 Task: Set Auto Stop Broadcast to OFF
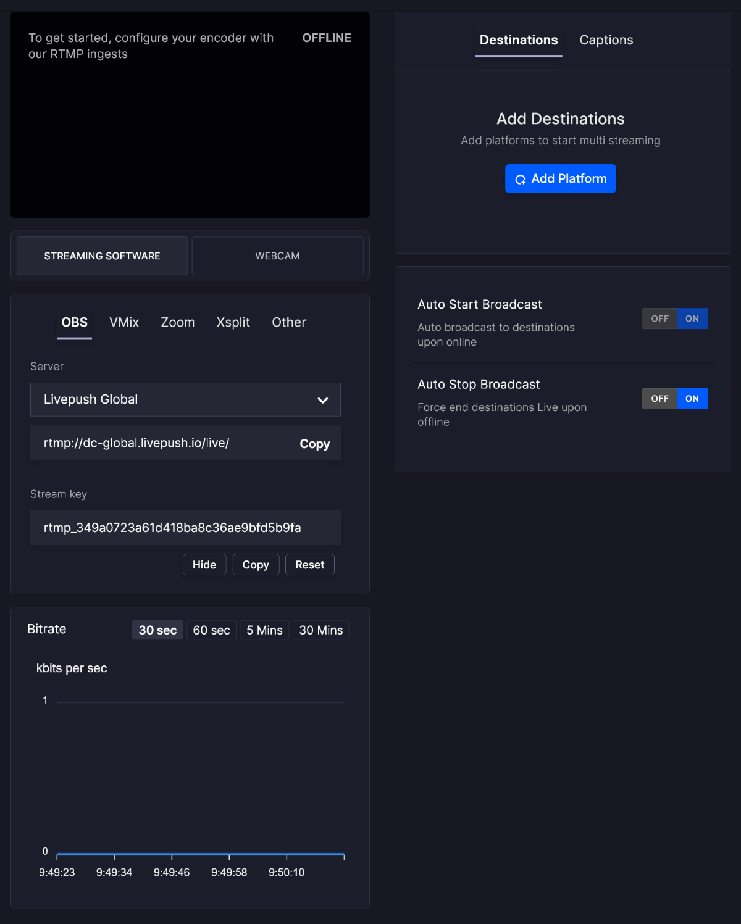pos(659,399)
